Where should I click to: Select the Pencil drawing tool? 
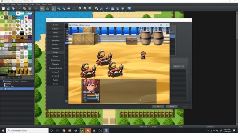pyautogui.click(x=54, y=8)
